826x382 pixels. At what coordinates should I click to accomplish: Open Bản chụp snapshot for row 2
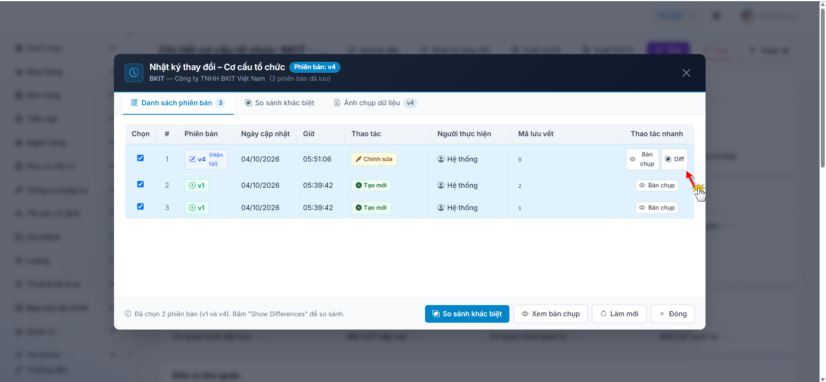[x=657, y=186]
